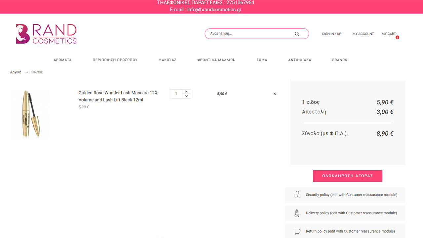Go to Αρχική breadcrumb link

coord(16,72)
